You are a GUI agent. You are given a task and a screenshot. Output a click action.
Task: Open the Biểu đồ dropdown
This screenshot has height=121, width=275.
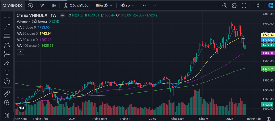104,5
